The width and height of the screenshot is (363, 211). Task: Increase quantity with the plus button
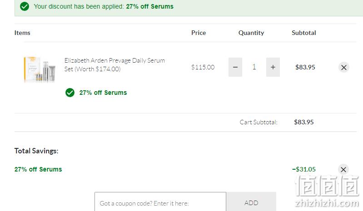pyautogui.click(x=273, y=67)
